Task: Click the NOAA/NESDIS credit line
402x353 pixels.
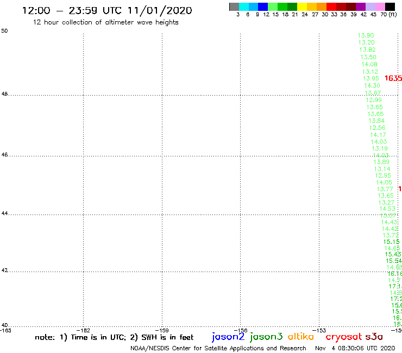Action: 218,348
